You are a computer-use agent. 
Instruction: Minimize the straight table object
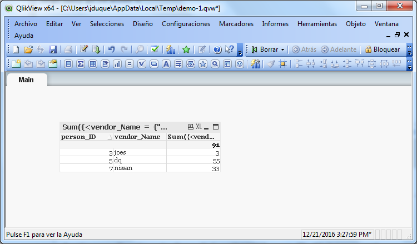[x=206, y=127]
